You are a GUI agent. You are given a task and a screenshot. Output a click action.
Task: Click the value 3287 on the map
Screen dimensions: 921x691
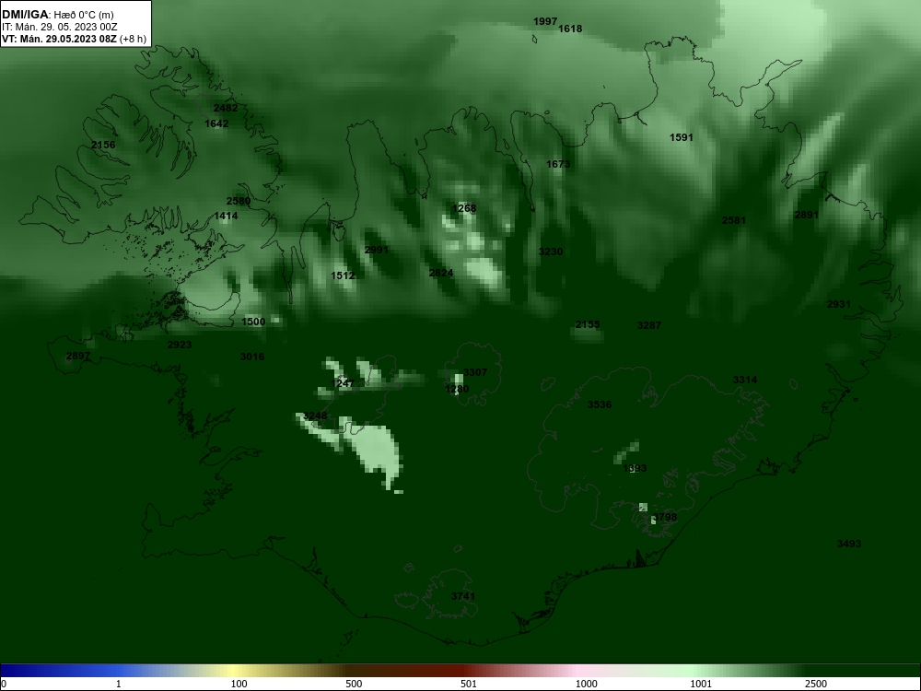click(649, 325)
